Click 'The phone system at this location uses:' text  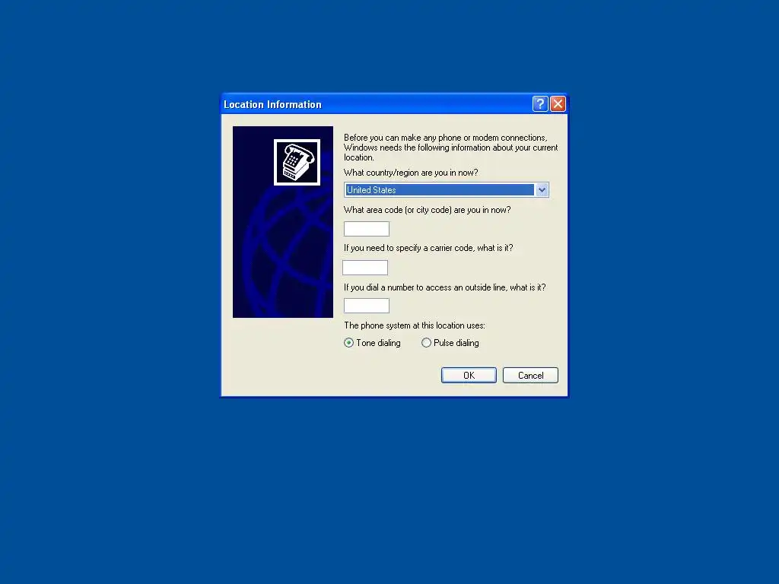[415, 325]
